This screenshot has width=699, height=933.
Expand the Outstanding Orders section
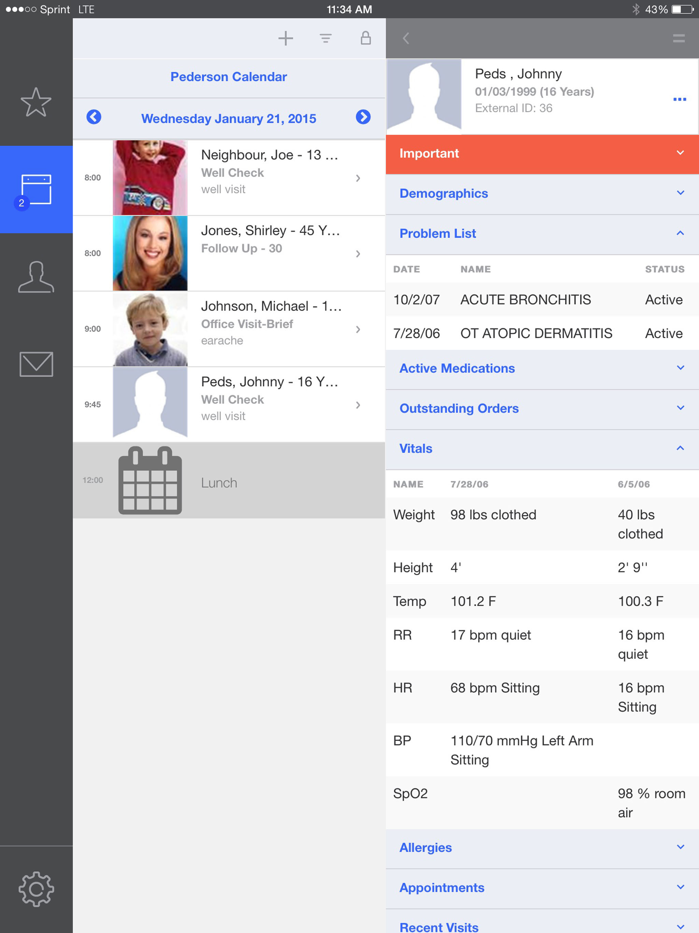(x=542, y=409)
